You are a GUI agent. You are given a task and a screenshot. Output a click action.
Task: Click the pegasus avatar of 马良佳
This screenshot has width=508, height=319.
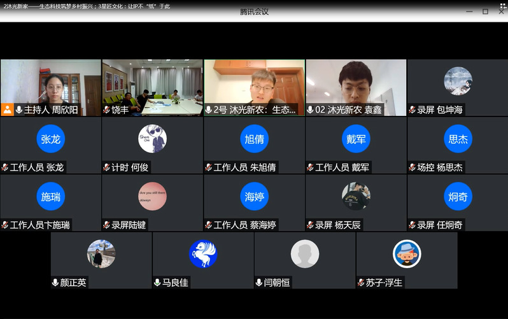203,253
